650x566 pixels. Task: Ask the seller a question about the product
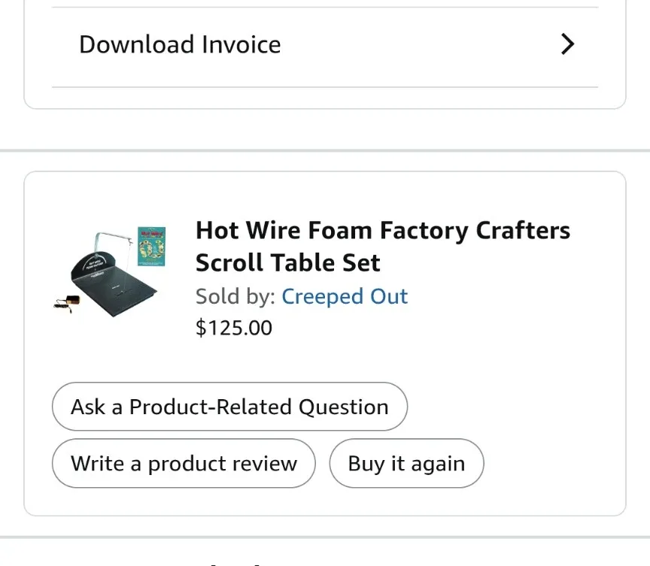(229, 406)
